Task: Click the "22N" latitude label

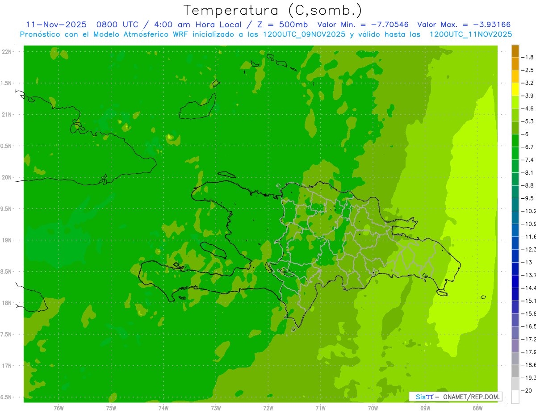Action: click(x=8, y=52)
